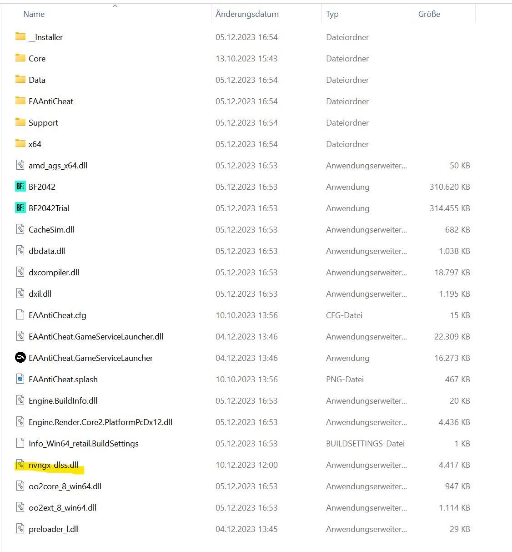Click the size value 4.417 KB

click(454, 465)
